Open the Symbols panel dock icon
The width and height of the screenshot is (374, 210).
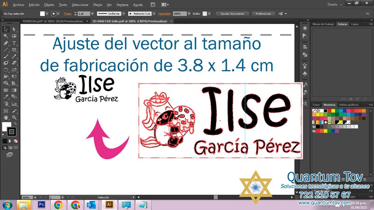(x=305, y=74)
